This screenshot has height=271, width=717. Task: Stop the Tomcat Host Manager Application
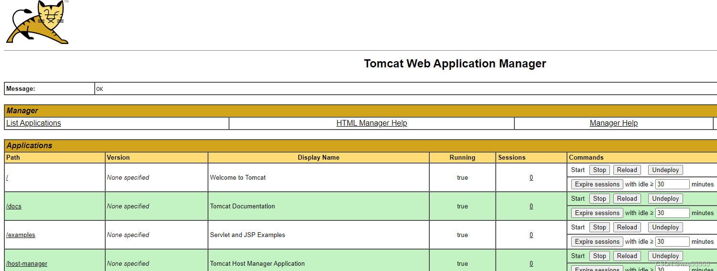pyautogui.click(x=599, y=256)
